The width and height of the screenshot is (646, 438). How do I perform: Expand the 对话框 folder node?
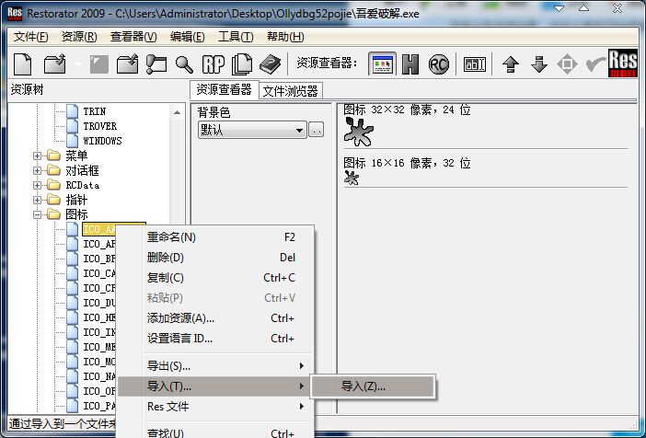click(37, 170)
